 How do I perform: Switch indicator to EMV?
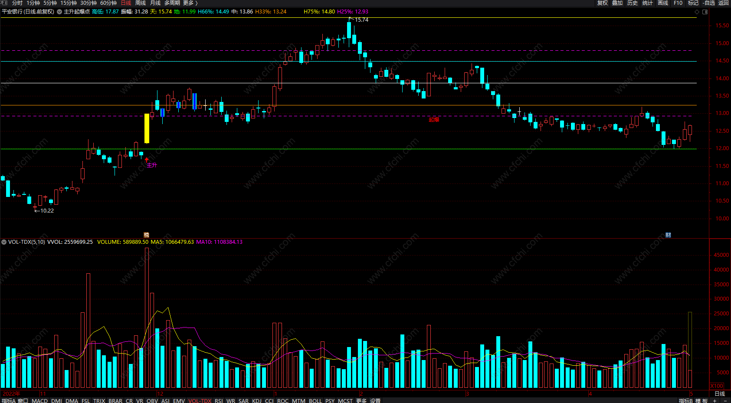click(179, 400)
